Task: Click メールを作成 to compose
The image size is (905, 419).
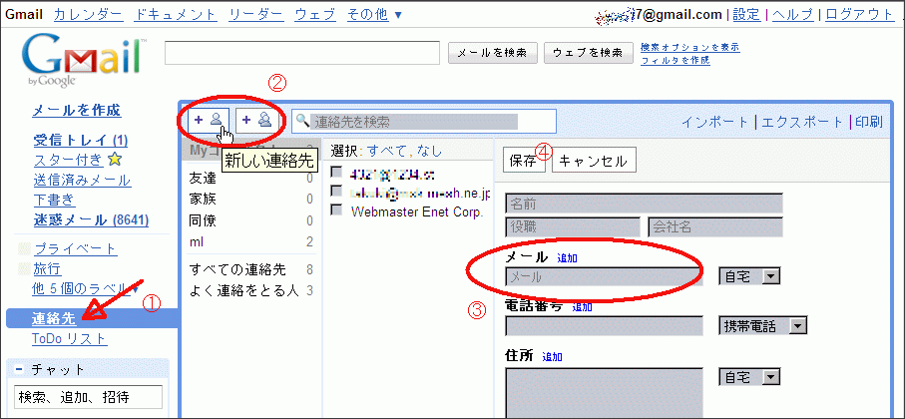Action: coord(77,110)
